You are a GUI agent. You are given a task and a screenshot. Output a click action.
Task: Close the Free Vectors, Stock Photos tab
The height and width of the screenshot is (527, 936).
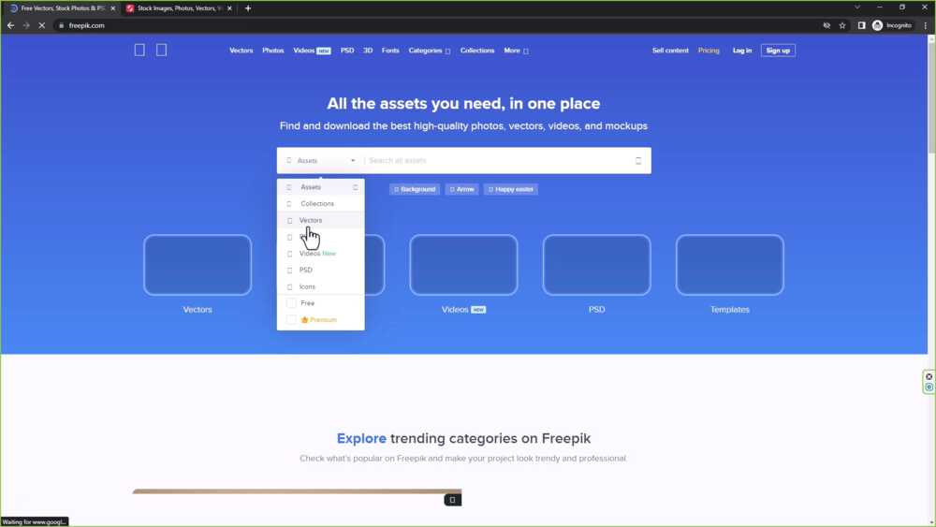click(x=113, y=8)
